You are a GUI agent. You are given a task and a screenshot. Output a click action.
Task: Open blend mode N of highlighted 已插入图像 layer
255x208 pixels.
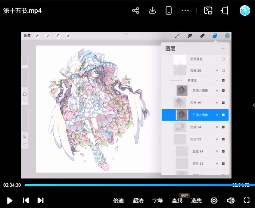[217, 115]
